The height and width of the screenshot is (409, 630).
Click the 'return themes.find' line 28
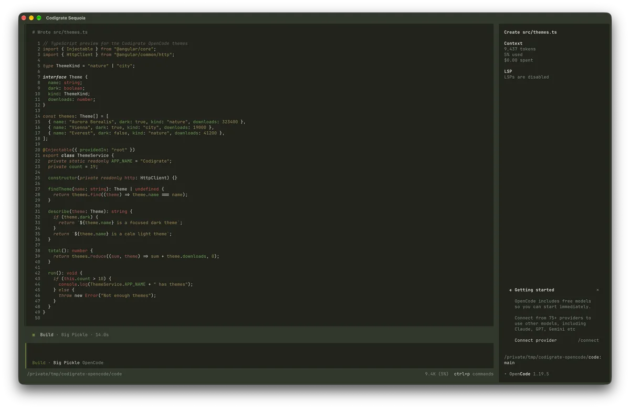[x=120, y=195]
